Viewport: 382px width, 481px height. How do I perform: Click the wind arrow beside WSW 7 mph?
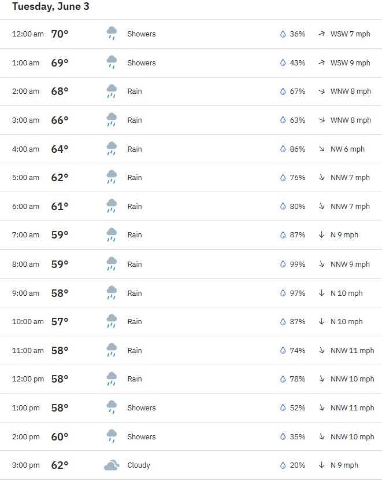321,34
